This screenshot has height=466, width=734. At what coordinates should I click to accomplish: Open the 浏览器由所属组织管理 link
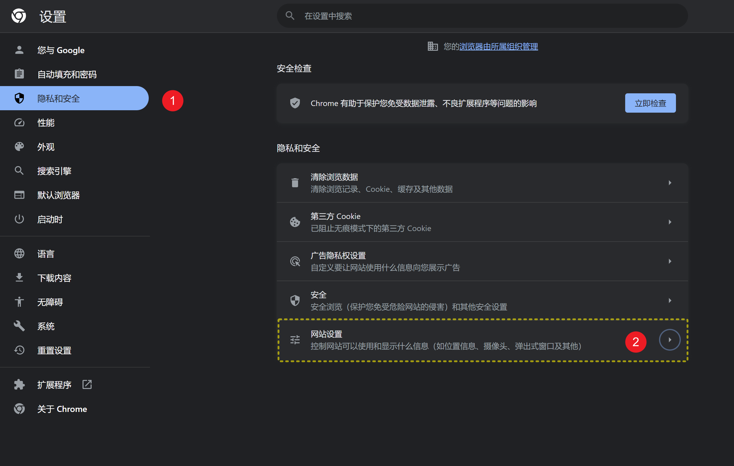[x=499, y=47]
